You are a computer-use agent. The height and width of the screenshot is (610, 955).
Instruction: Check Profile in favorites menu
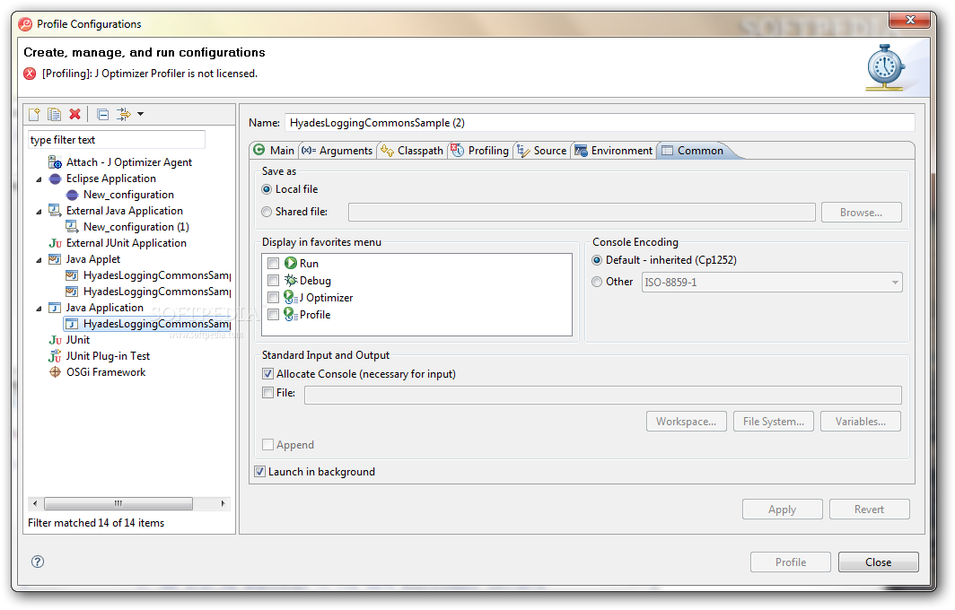[274, 315]
